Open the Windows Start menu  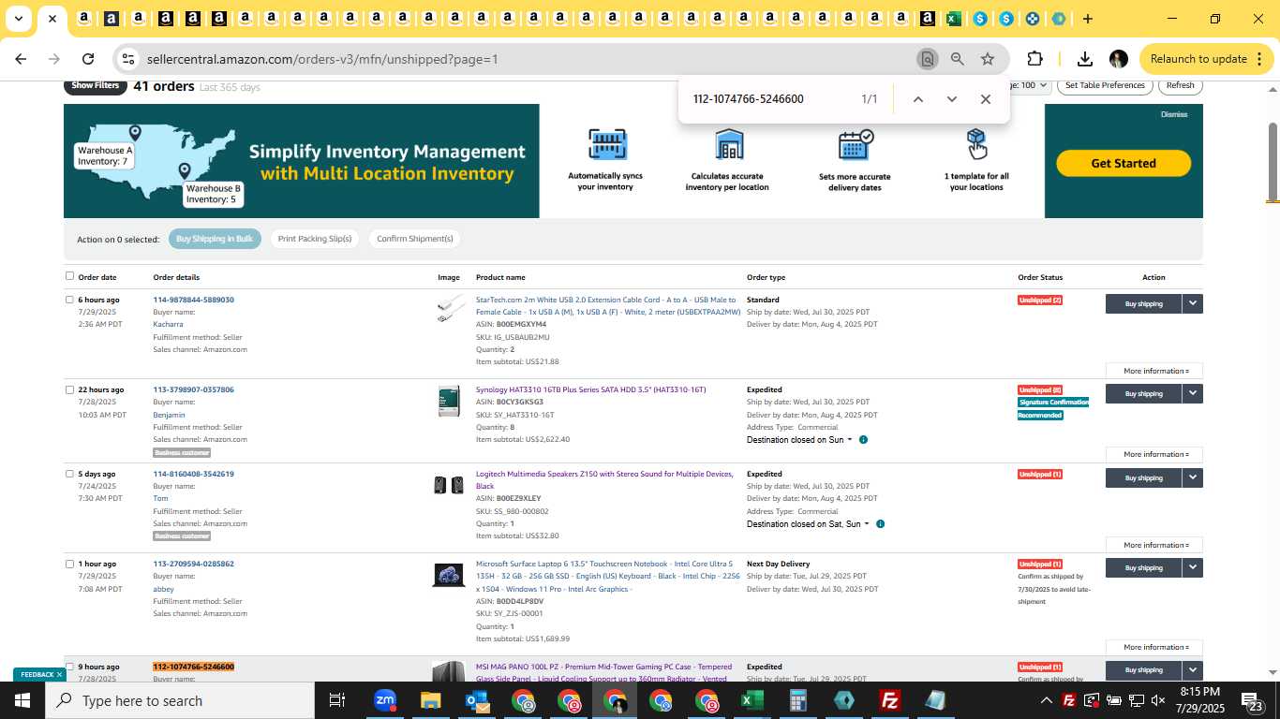click(22, 700)
